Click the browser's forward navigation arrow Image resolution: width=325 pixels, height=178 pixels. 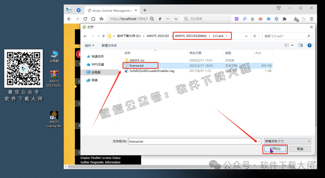[x=77, y=19]
